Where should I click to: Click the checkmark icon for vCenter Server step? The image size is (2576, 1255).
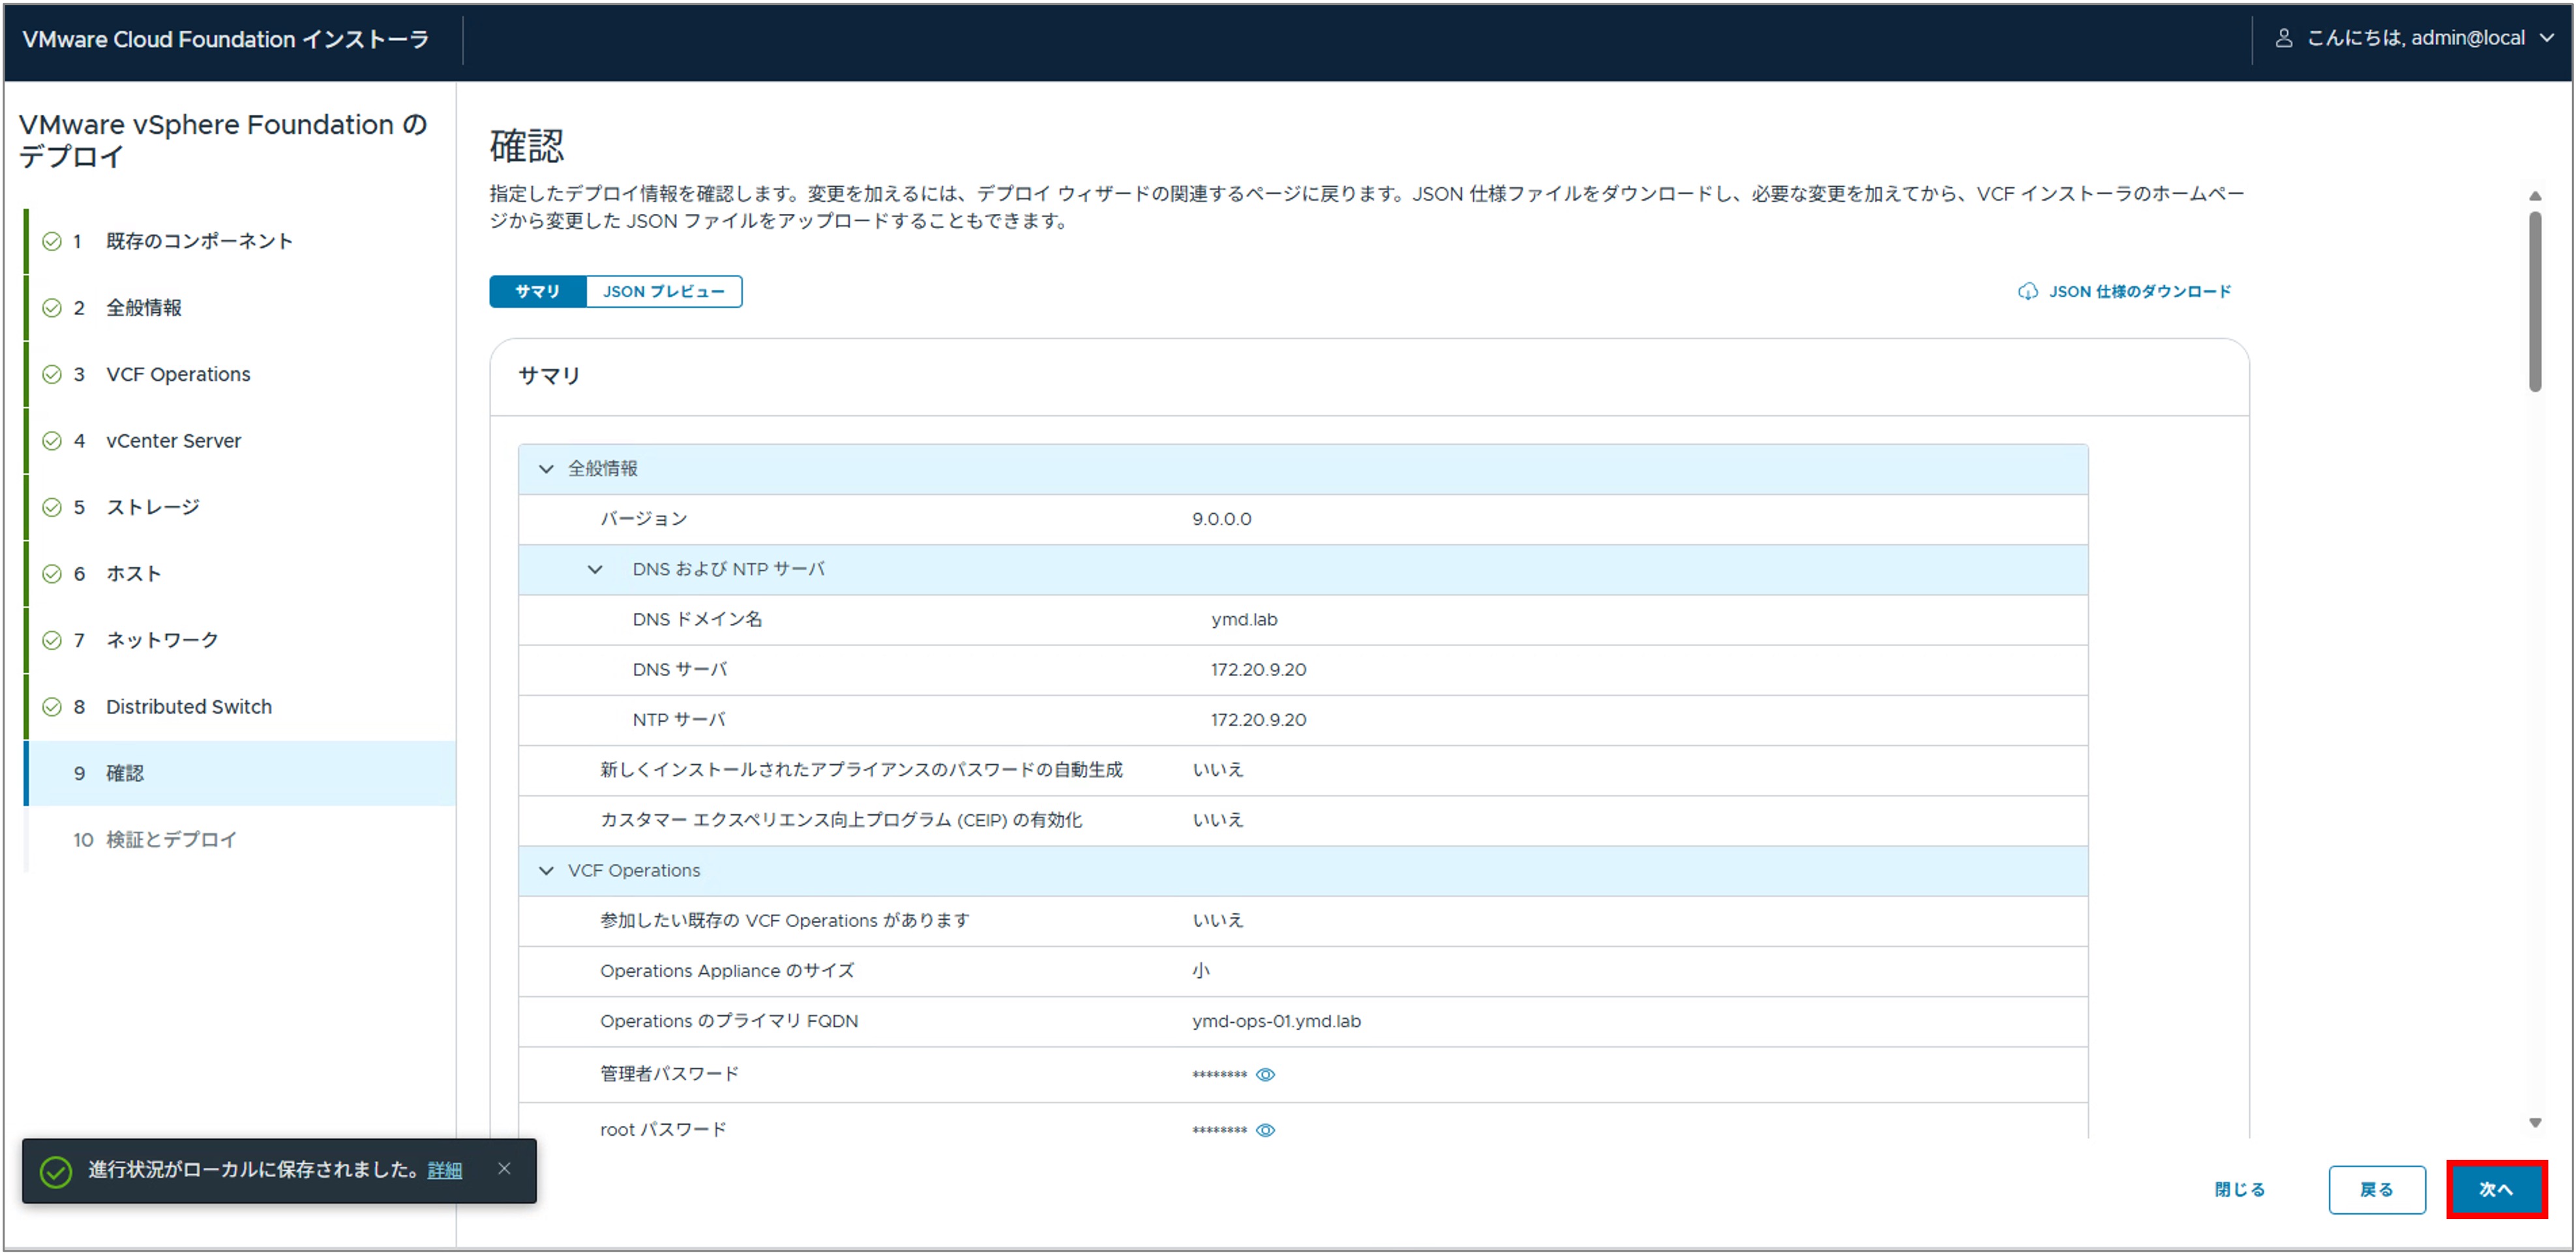click(x=52, y=440)
